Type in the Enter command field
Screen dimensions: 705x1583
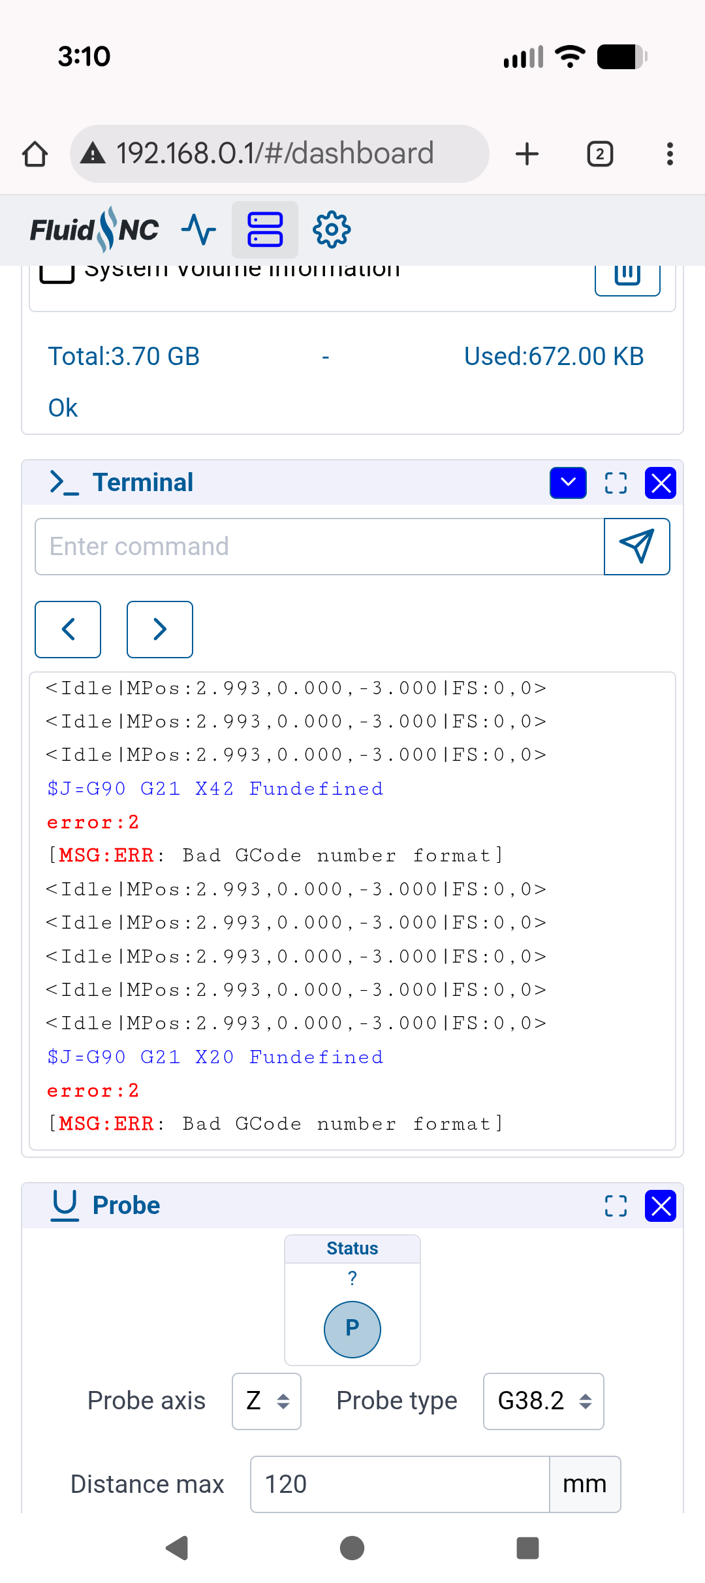coord(319,547)
